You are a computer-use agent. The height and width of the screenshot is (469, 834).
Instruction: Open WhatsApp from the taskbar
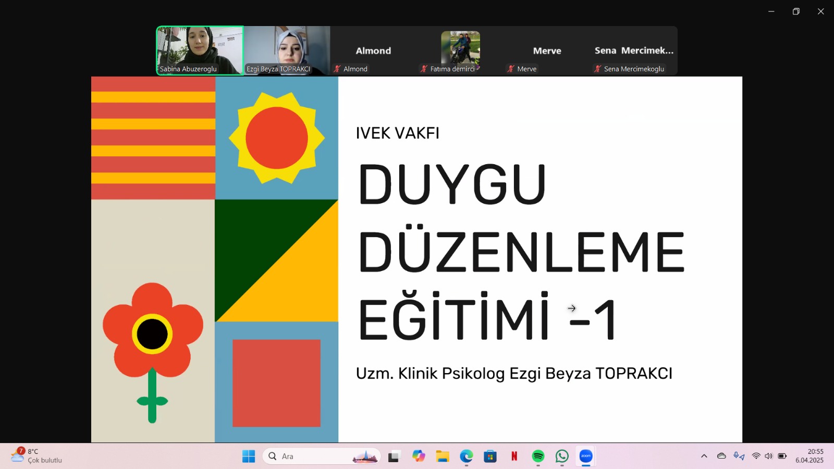click(x=562, y=456)
